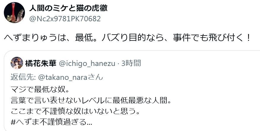Screen dimensions: 260x131
Task: Select the 返信先: label in quoted tweet
Action: click(23, 77)
